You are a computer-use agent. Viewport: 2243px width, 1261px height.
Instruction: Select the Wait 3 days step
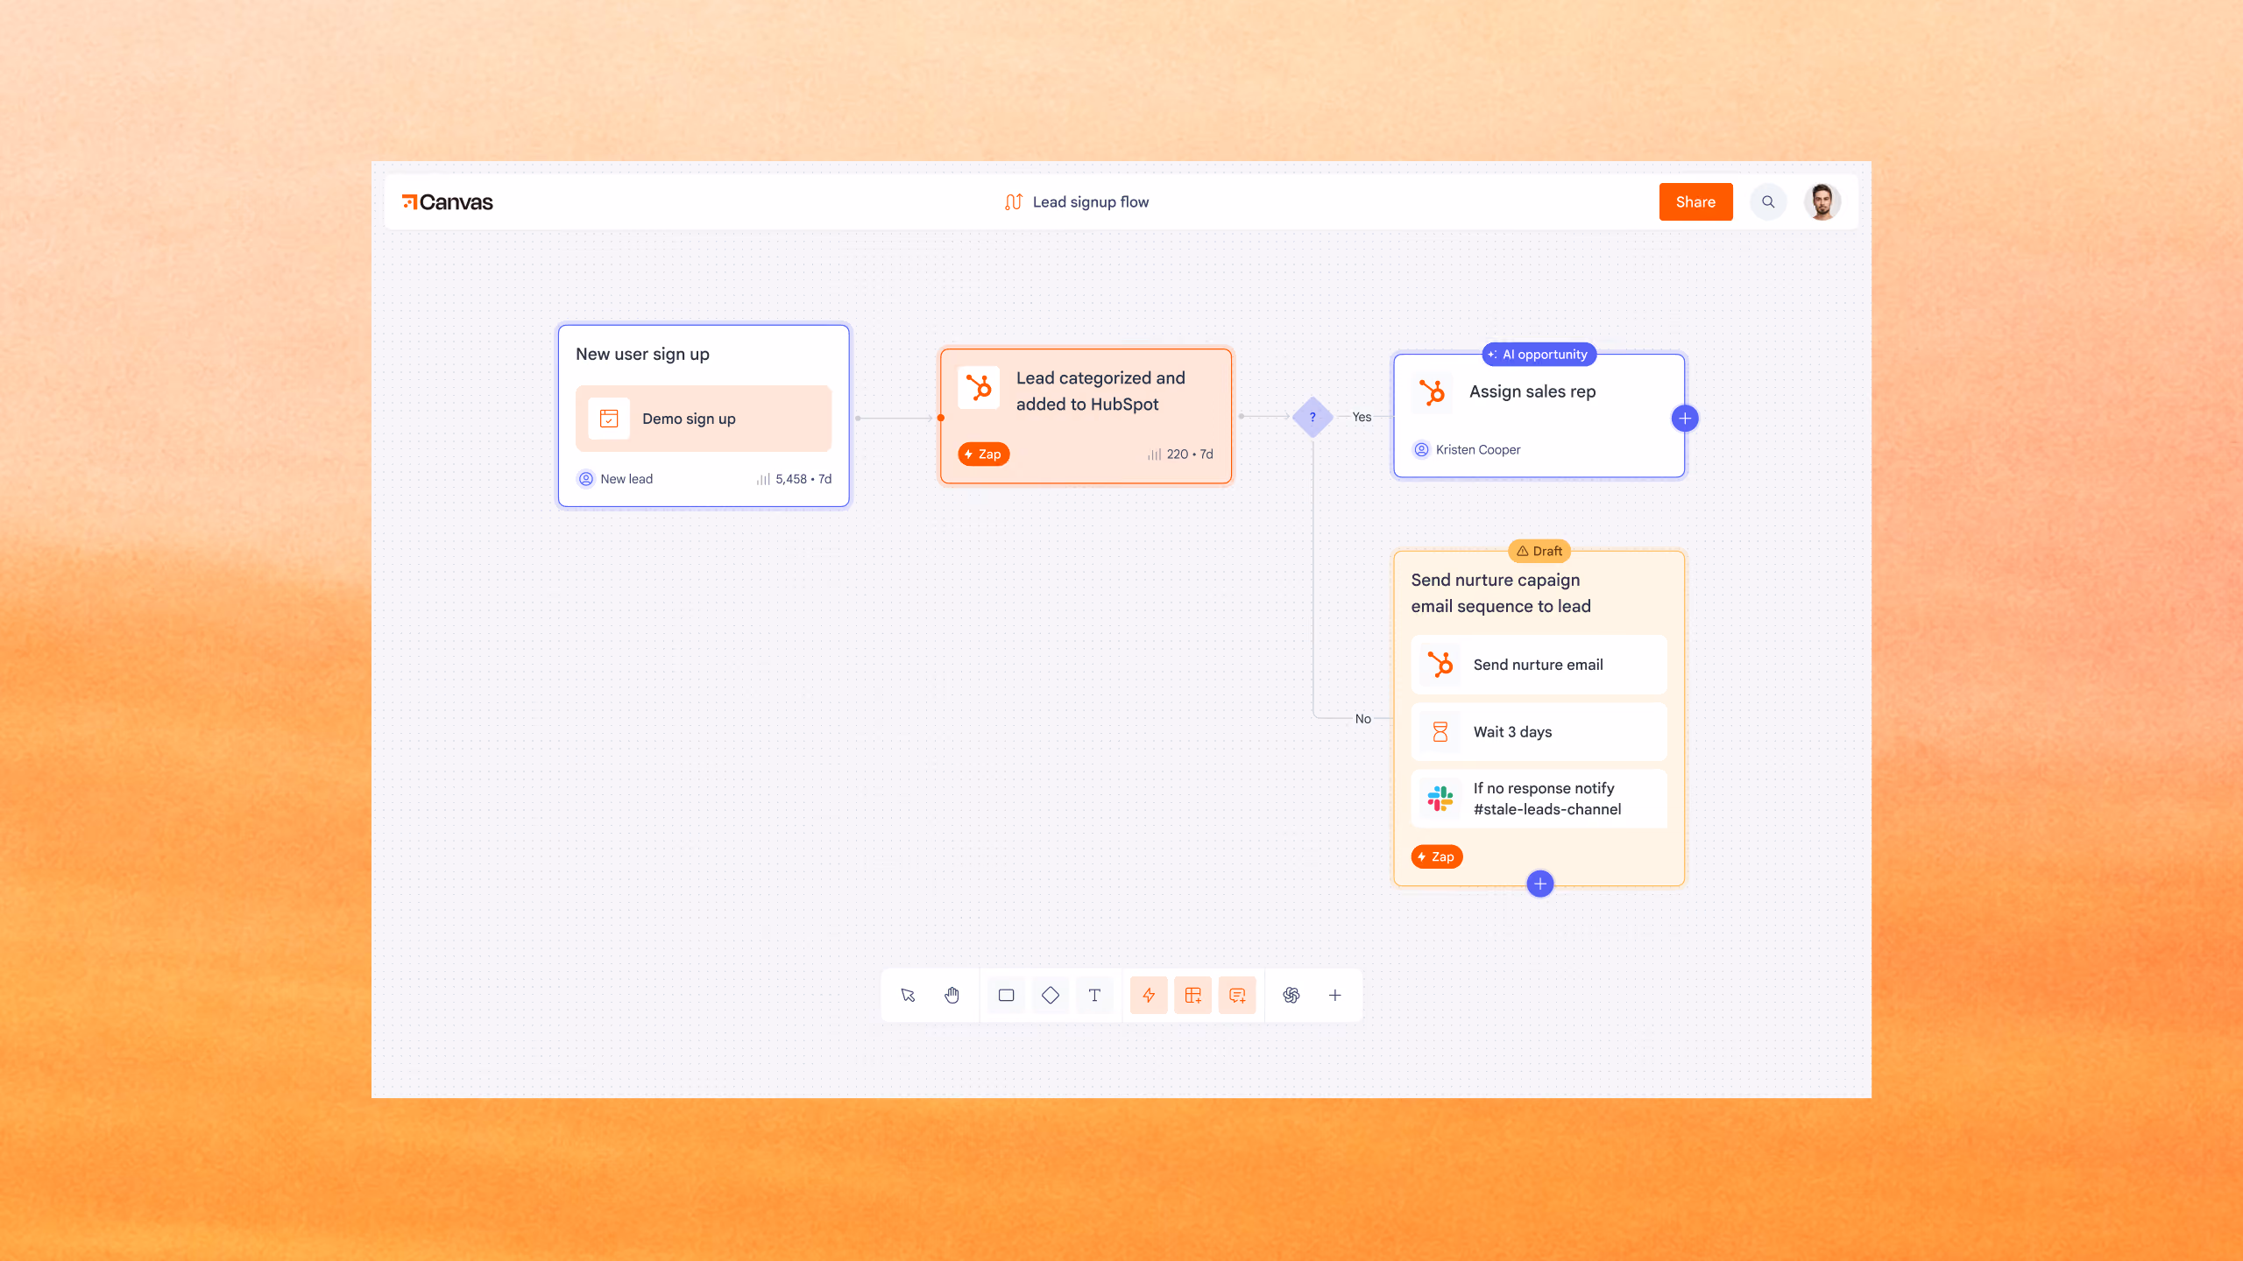(1539, 731)
